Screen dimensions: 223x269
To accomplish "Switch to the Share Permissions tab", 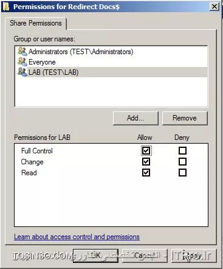I will pyautogui.click(x=36, y=23).
